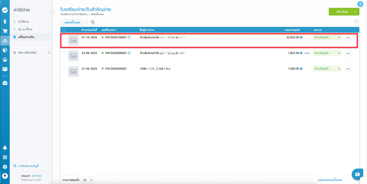Open ค่าใช้จ่าย menu item in side panel

coord(23,22)
